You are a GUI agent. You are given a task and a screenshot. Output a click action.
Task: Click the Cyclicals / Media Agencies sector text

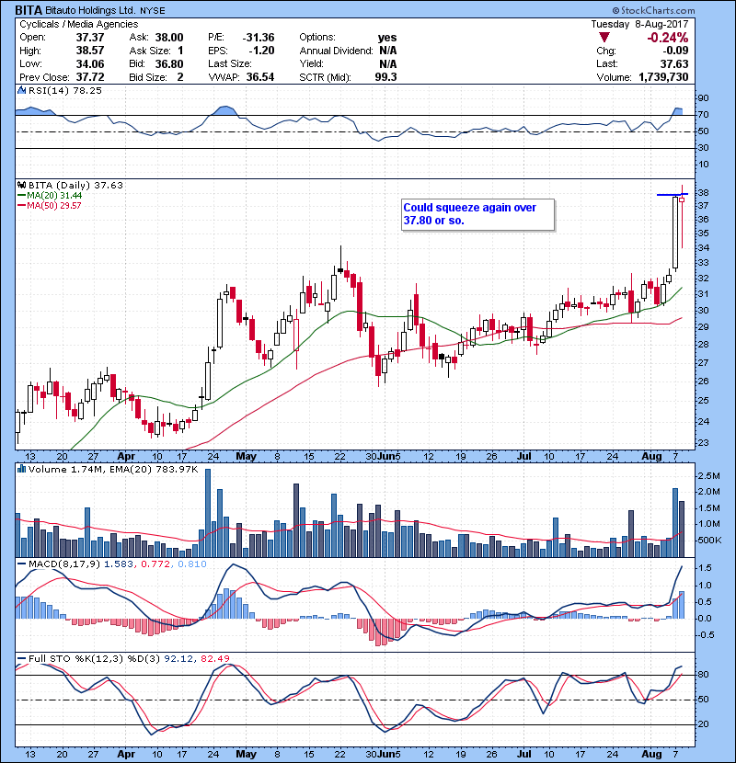click(79, 24)
